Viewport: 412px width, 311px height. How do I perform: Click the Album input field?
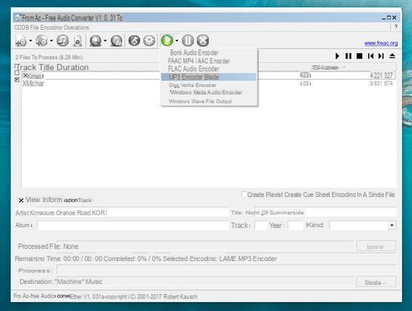pyautogui.click(x=133, y=225)
